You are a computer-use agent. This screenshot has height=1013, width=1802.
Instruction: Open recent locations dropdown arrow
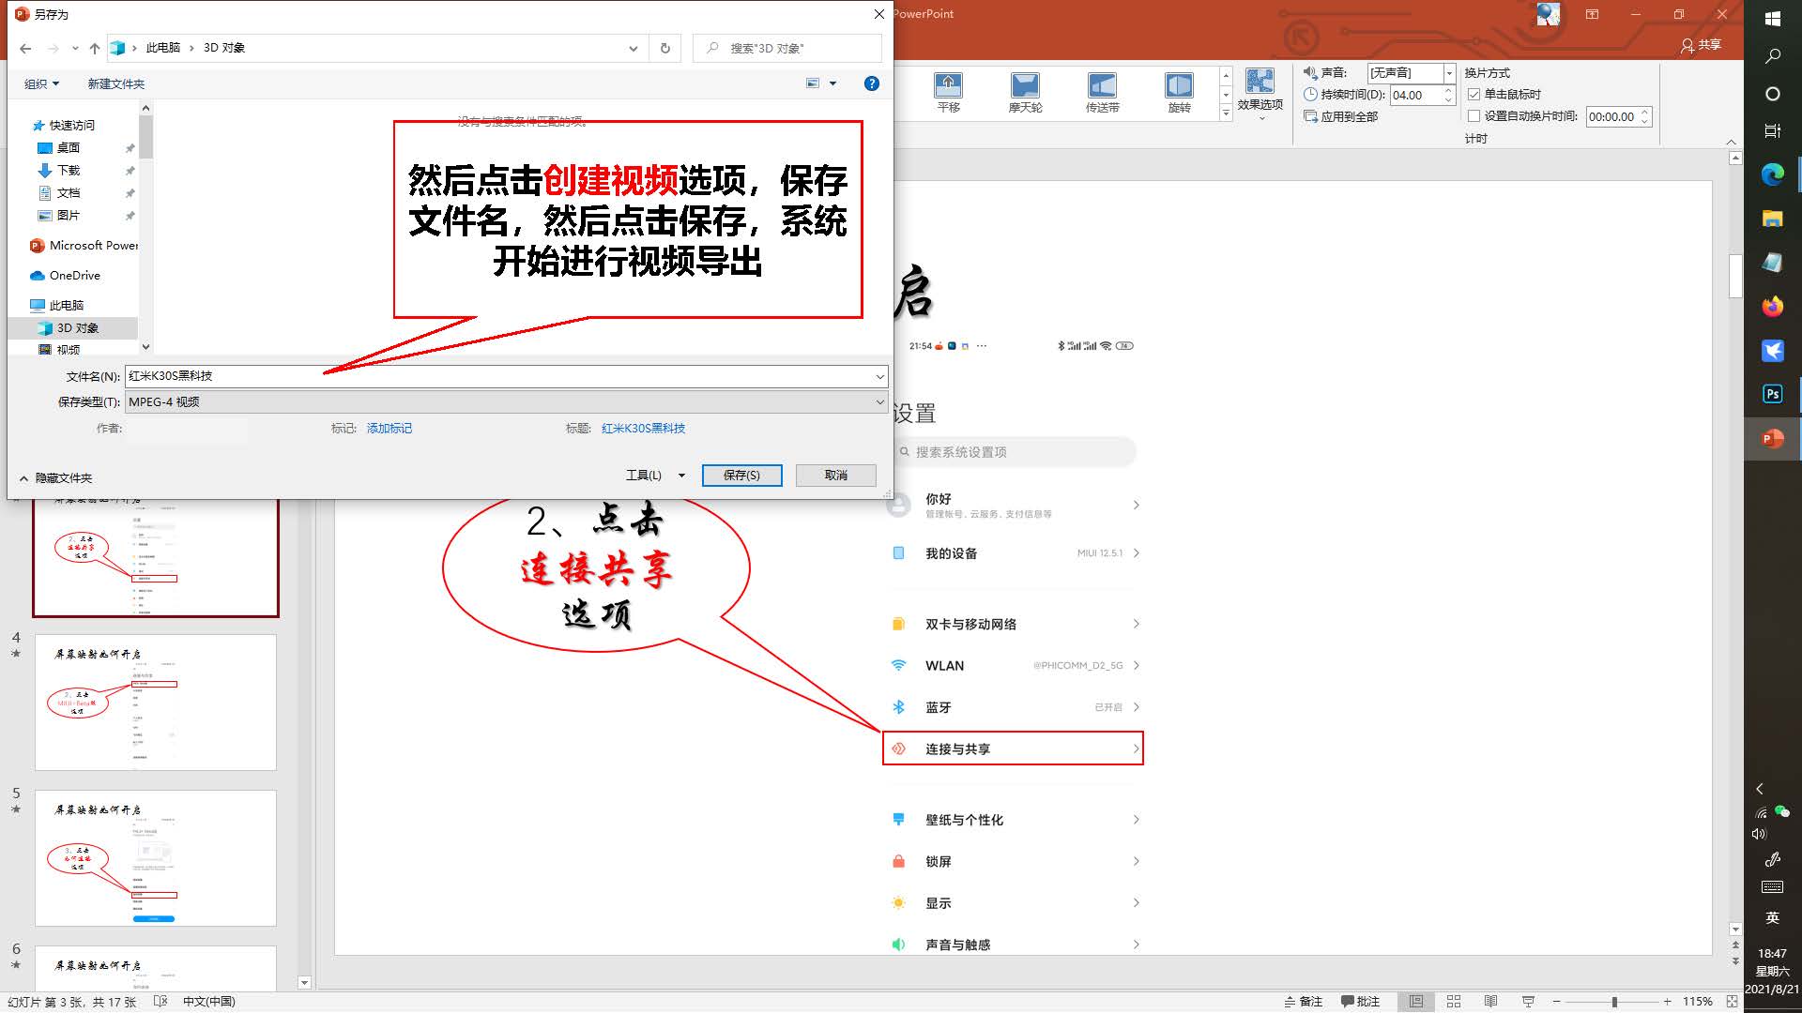[75, 48]
